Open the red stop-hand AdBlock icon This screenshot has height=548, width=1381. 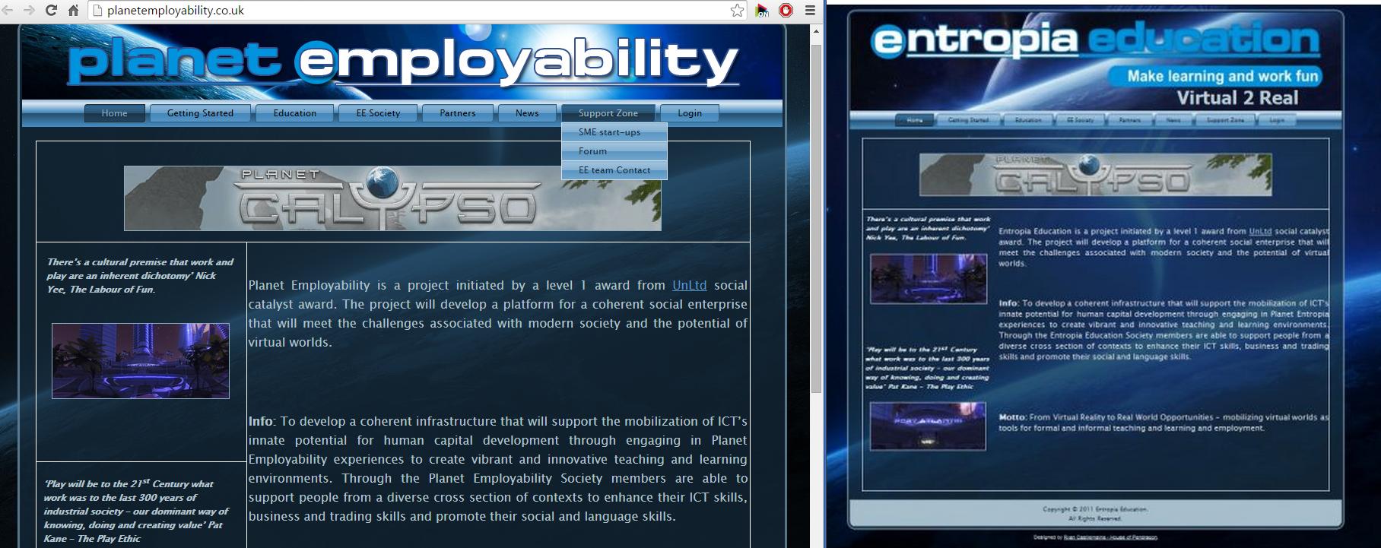tap(786, 11)
